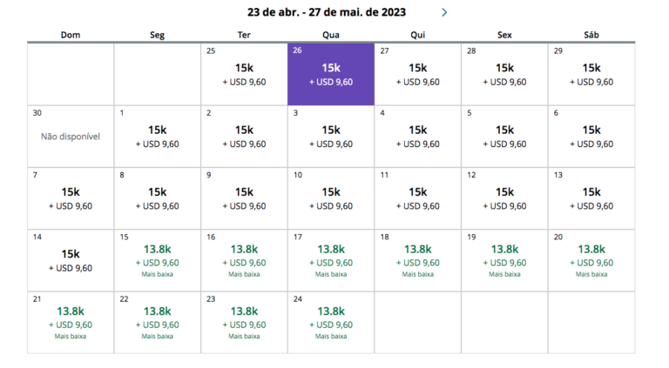
Task: Select May 20 lowest fare
Action: pyautogui.click(x=591, y=260)
